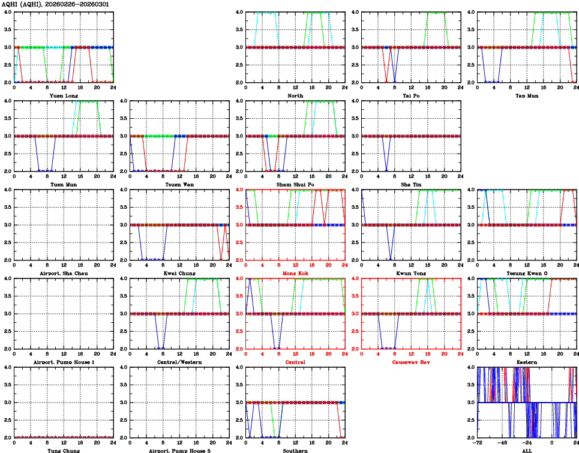Click the red-bordered Central chart
This screenshot has height=453, width=579.
coord(295,314)
